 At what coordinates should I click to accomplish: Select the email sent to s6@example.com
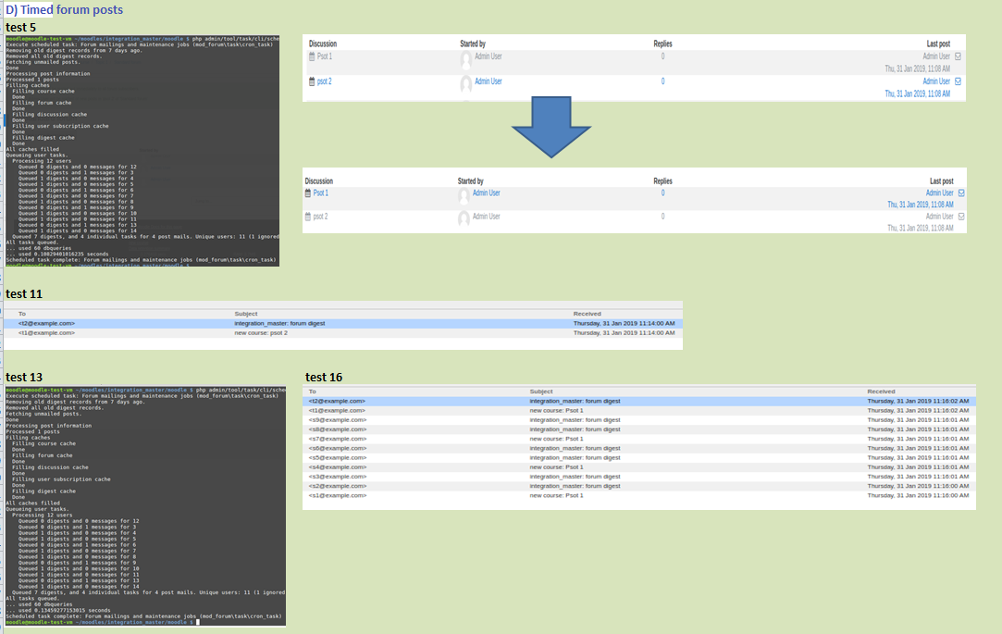tap(639, 448)
